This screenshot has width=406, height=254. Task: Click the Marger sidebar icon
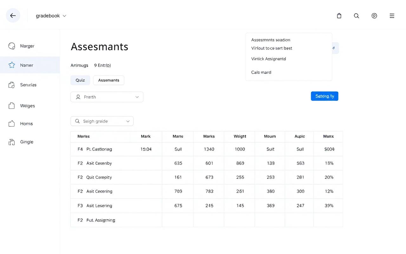pos(12,46)
